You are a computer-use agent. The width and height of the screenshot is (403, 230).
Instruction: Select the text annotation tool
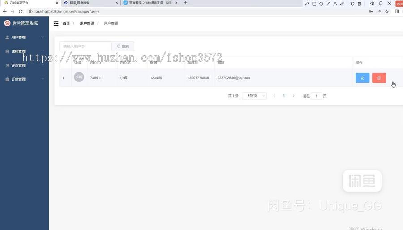coord(335,4)
